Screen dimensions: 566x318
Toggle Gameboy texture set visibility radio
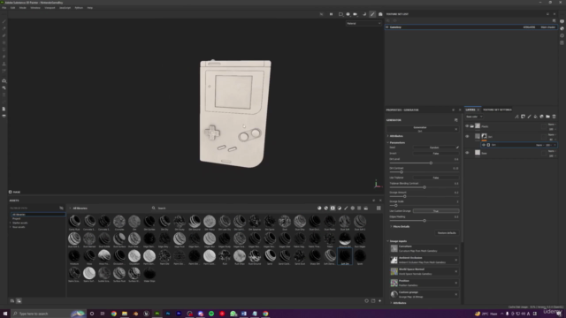pos(387,27)
